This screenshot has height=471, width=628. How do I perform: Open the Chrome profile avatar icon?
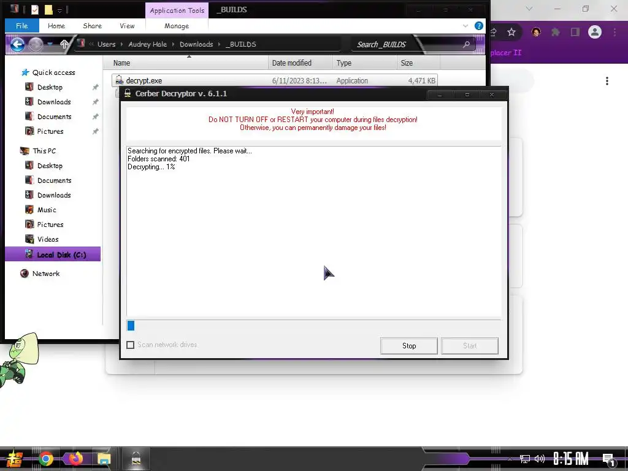pyautogui.click(x=595, y=32)
